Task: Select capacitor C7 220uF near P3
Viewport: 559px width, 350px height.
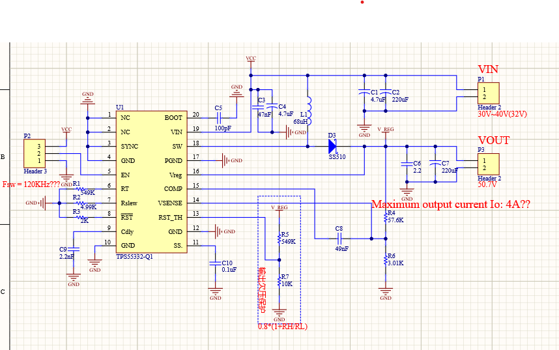Action: tap(435, 164)
